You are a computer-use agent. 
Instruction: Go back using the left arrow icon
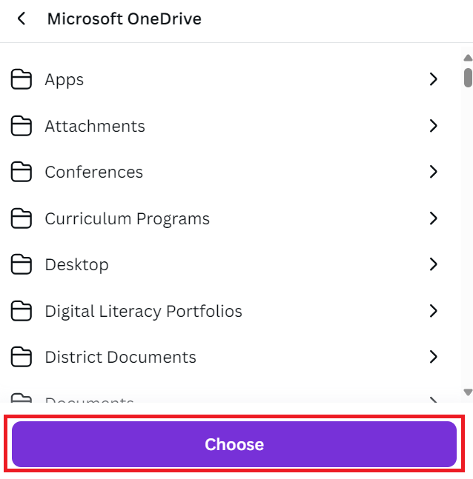click(x=21, y=19)
